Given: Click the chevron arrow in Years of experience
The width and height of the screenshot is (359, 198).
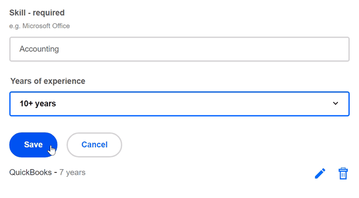Looking at the screenshot, I should click(x=335, y=104).
